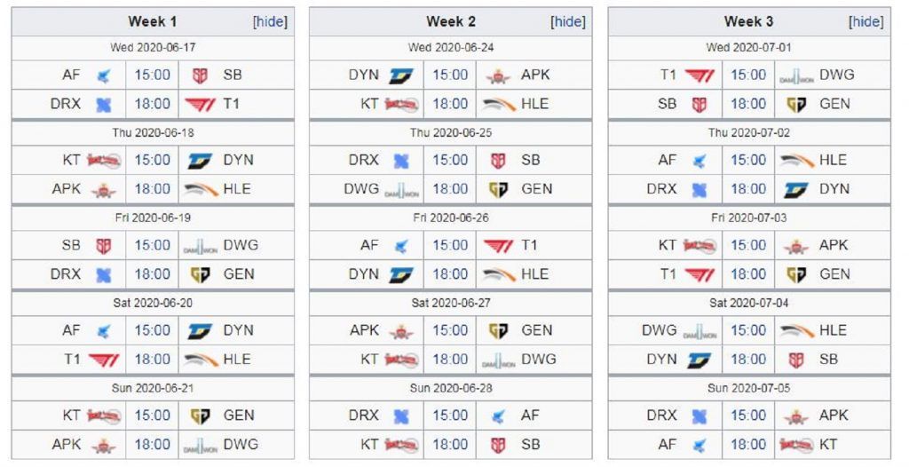Click the HLE logo in Week 2 KT vs HLE match
909x467 pixels.
point(499,104)
